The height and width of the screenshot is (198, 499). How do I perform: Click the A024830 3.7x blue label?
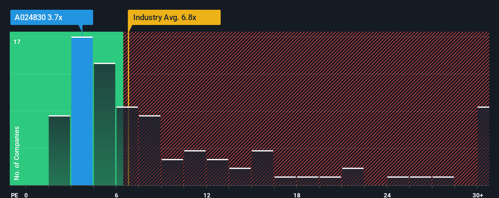point(52,17)
